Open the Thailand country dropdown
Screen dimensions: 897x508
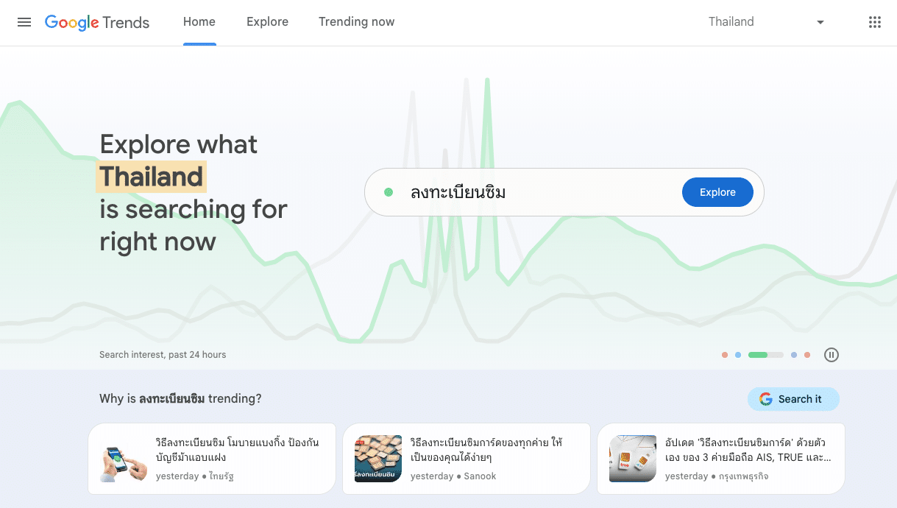tap(767, 22)
